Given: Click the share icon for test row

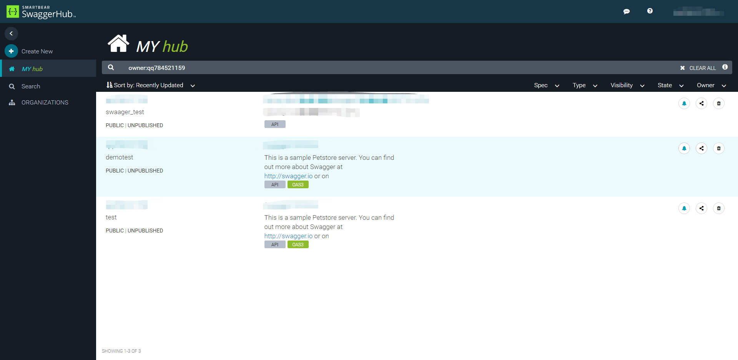Looking at the screenshot, I should coord(701,208).
